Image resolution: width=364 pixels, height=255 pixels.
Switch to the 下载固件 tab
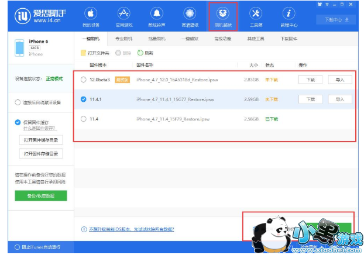[x=289, y=39]
